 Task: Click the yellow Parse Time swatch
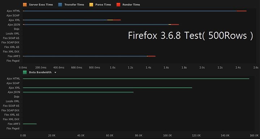click(x=91, y=5)
